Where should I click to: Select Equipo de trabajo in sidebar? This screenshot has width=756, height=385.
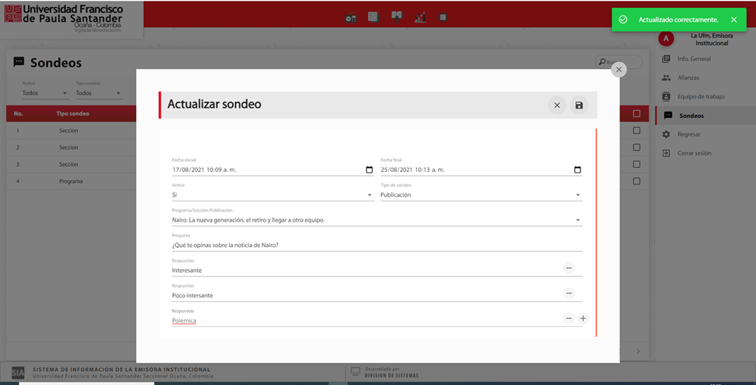coord(700,97)
